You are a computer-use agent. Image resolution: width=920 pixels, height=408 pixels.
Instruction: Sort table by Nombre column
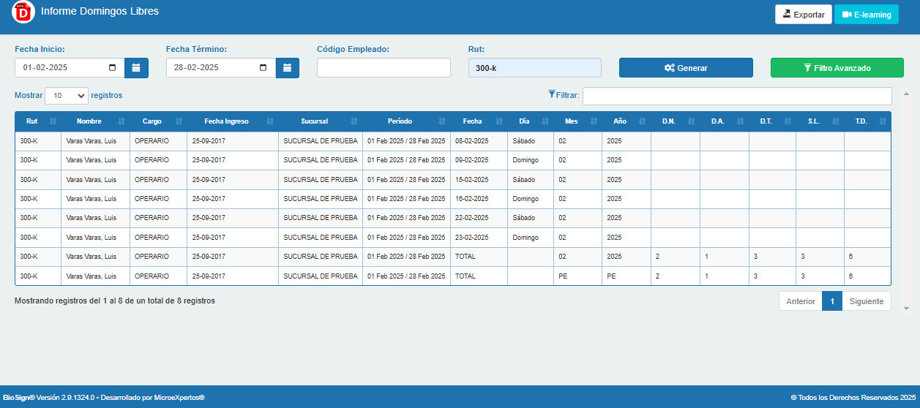[121, 121]
